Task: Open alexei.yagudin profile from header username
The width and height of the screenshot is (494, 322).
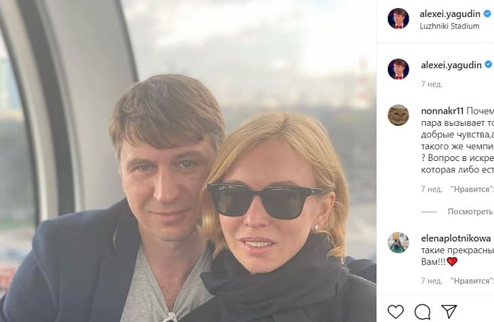Action: click(x=450, y=13)
